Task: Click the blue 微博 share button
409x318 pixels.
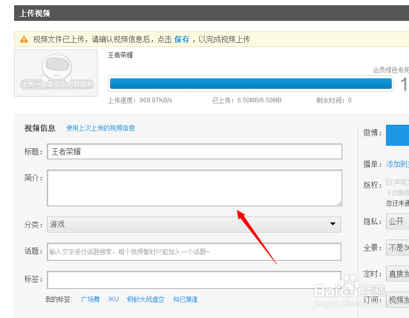Action: point(398,135)
